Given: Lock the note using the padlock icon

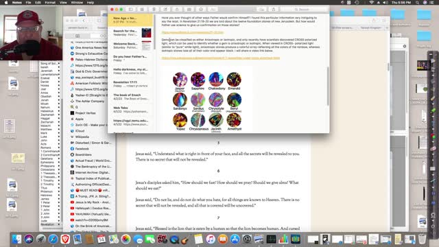Looking at the screenshot, I should coord(177,9).
